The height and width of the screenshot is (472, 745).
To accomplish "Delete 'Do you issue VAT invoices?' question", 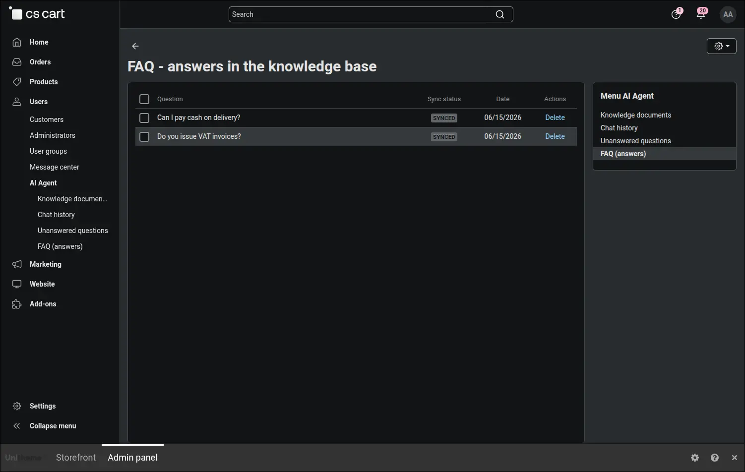I will [555, 136].
